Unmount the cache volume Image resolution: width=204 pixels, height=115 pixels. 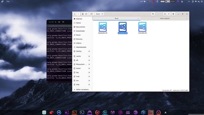[89, 56]
